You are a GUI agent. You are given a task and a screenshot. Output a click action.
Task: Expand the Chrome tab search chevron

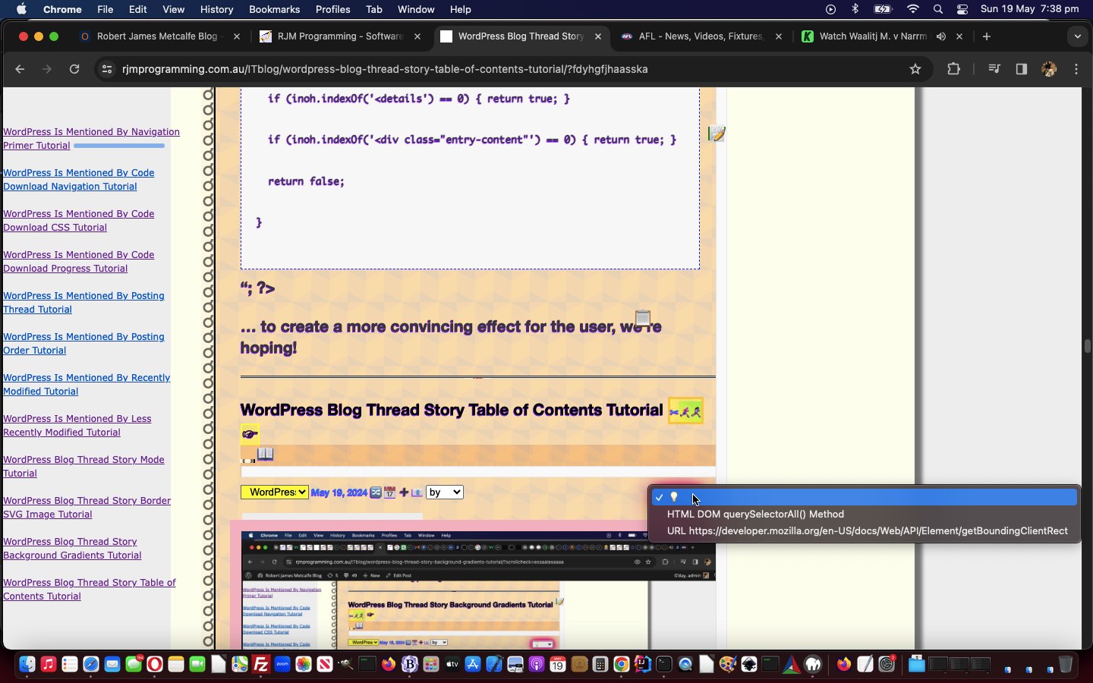click(x=1077, y=36)
